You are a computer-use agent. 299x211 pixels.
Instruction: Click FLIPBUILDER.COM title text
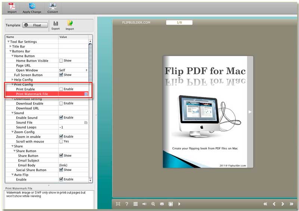(136, 22)
